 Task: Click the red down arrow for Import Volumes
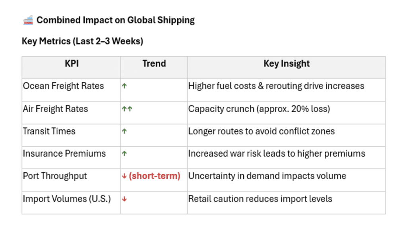point(124,199)
